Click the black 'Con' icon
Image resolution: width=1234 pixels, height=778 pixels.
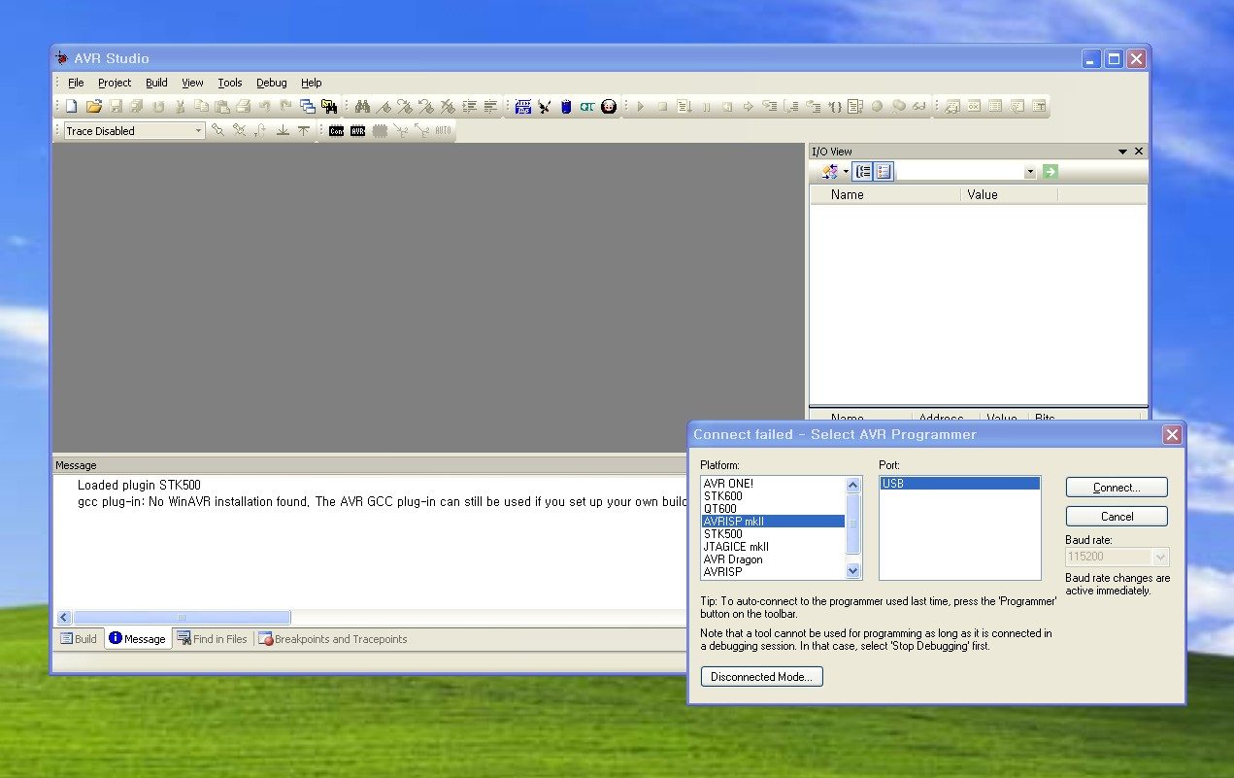337,130
